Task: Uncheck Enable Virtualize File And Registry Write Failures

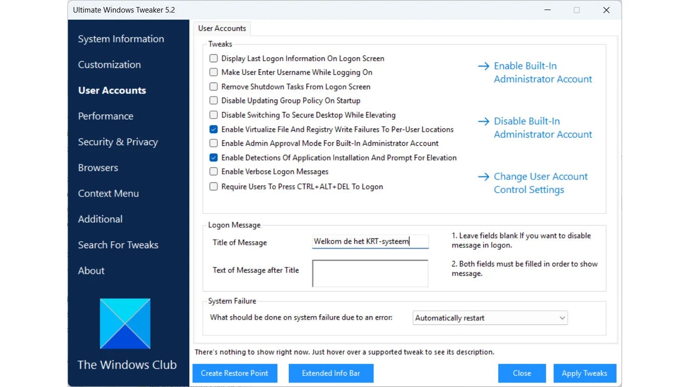Action: (213, 129)
